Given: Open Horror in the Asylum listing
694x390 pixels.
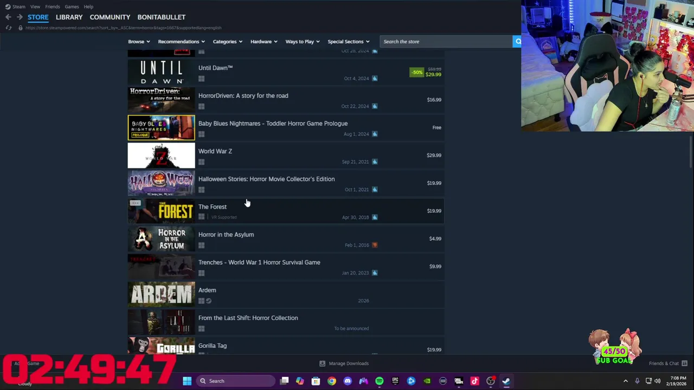Looking at the screenshot, I should [x=286, y=239].
